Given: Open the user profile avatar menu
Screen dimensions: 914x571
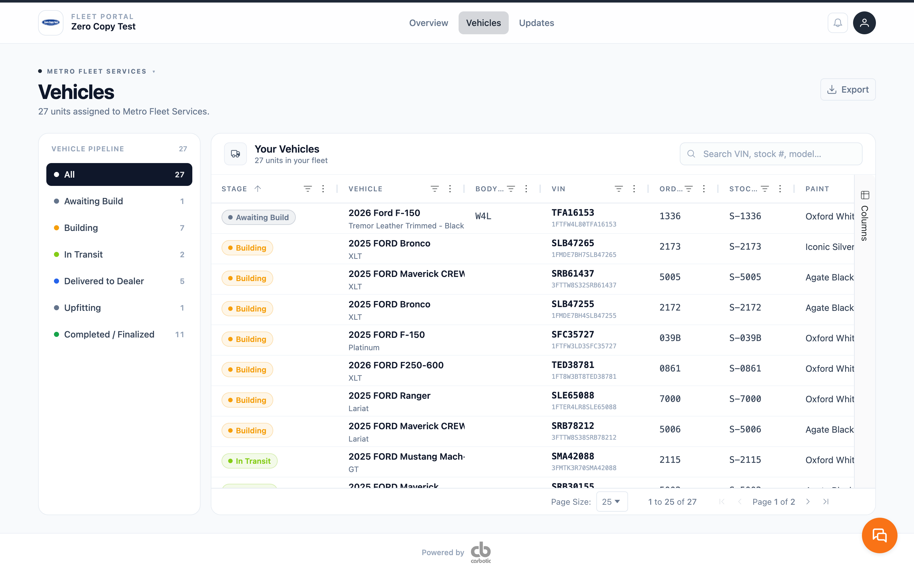Looking at the screenshot, I should [864, 23].
